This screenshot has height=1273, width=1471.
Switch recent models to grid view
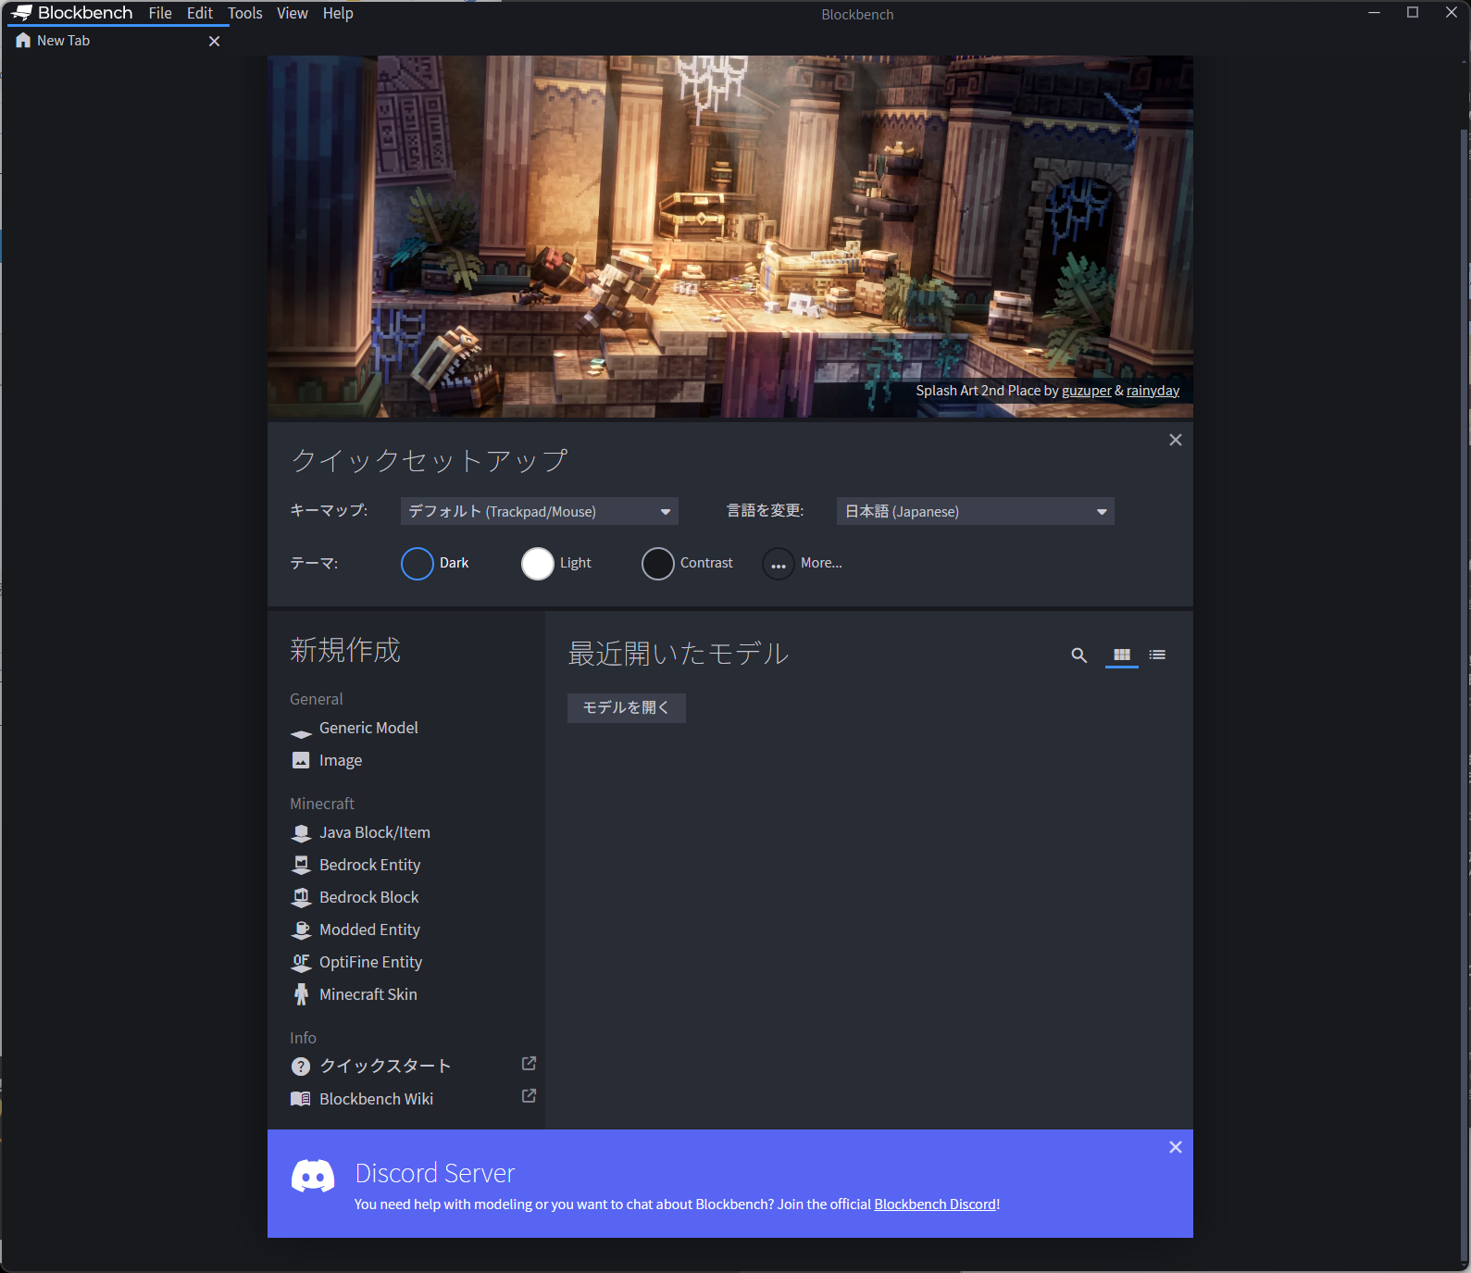click(x=1122, y=655)
